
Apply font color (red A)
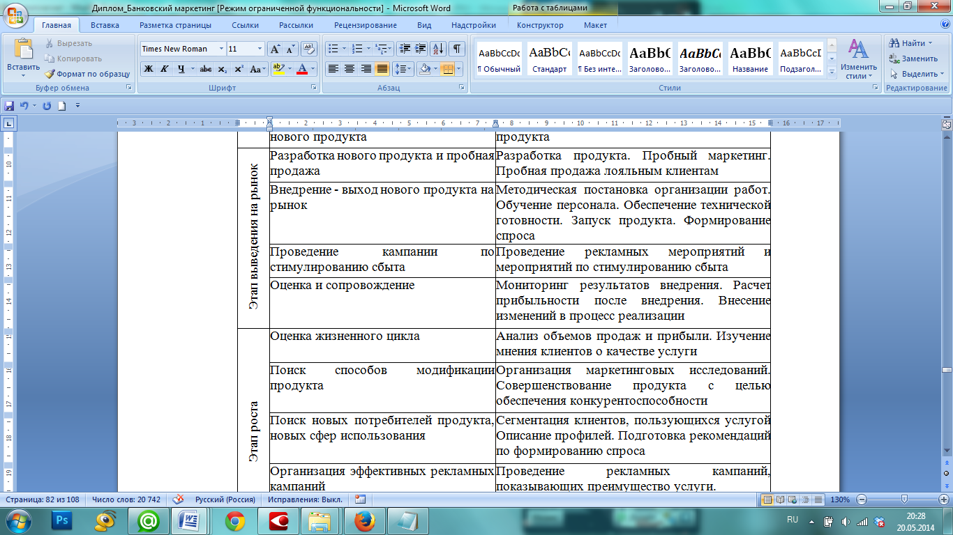(x=302, y=69)
